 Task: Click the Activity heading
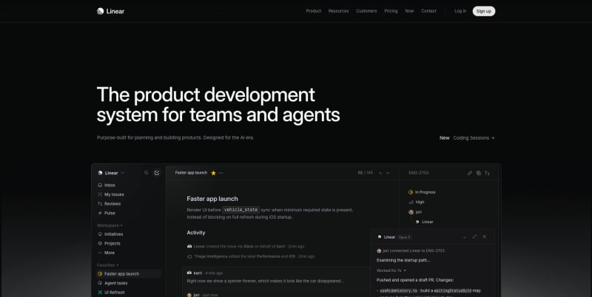196,233
